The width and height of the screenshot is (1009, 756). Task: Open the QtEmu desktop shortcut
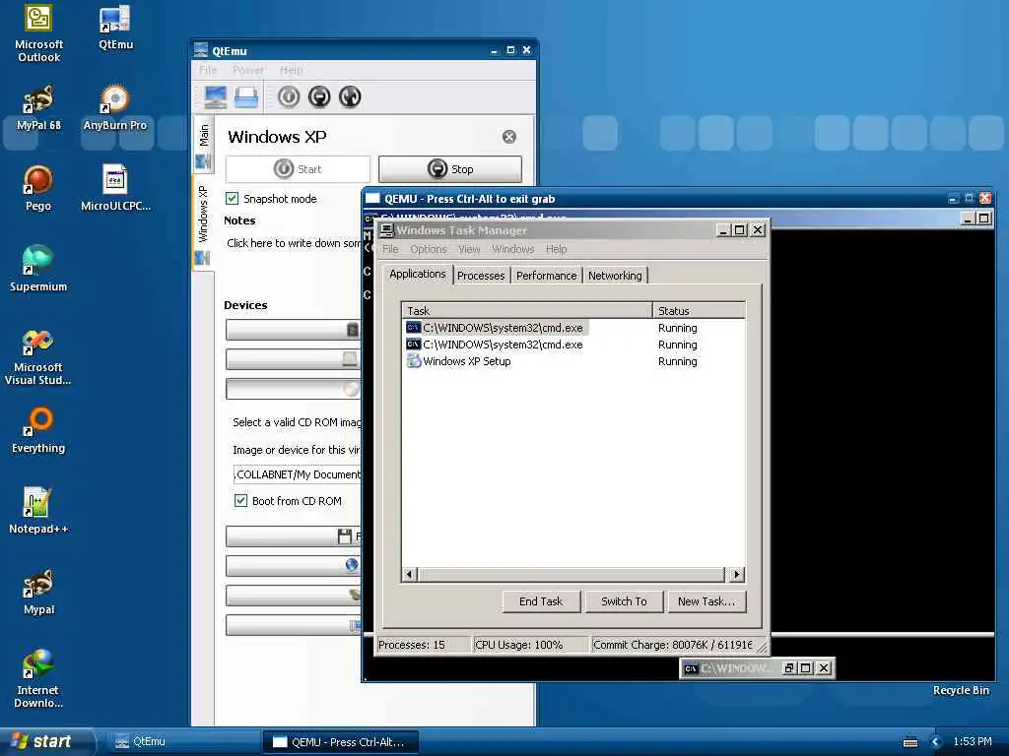(116, 27)
